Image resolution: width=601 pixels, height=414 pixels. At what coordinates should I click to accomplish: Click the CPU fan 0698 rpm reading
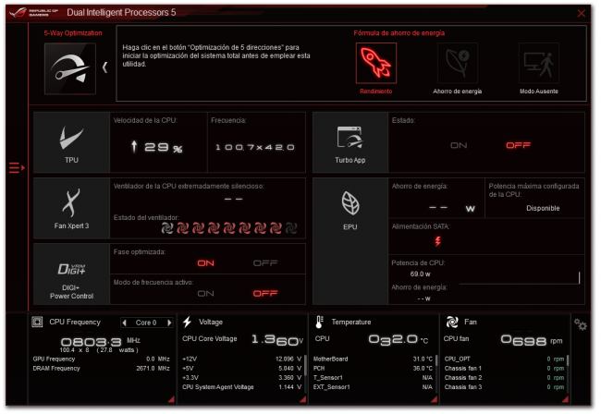[532, 340]
